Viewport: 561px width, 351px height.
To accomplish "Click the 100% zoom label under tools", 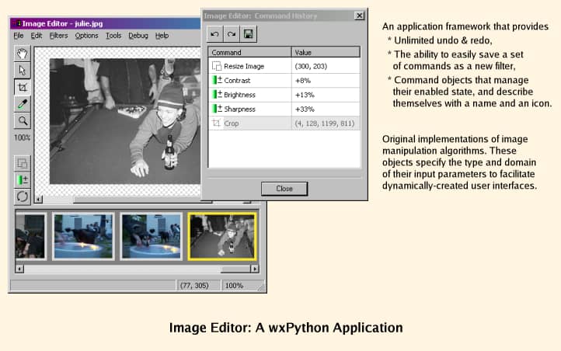I will [23, 137].
